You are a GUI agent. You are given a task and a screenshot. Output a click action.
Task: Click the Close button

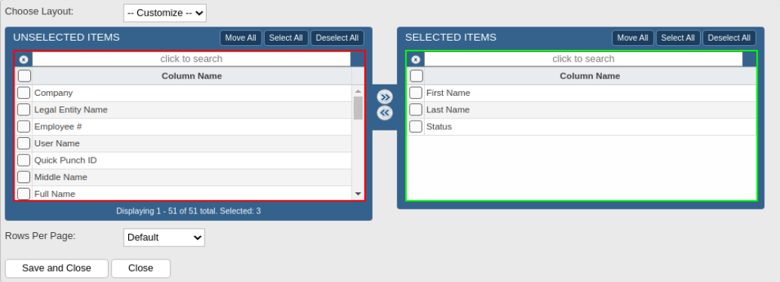pos(141,268)
